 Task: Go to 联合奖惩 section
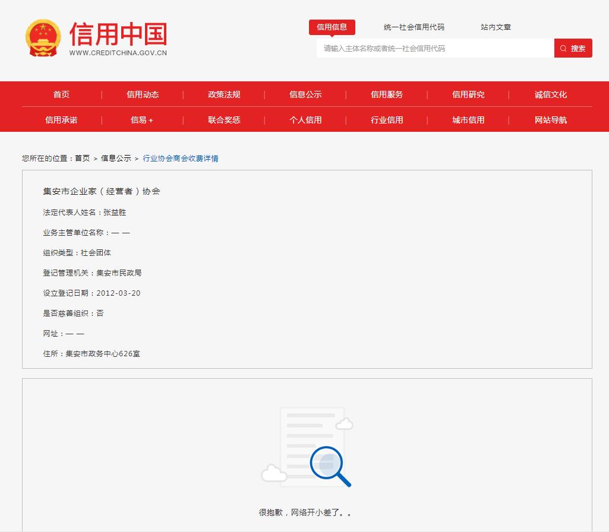point(224,120)
